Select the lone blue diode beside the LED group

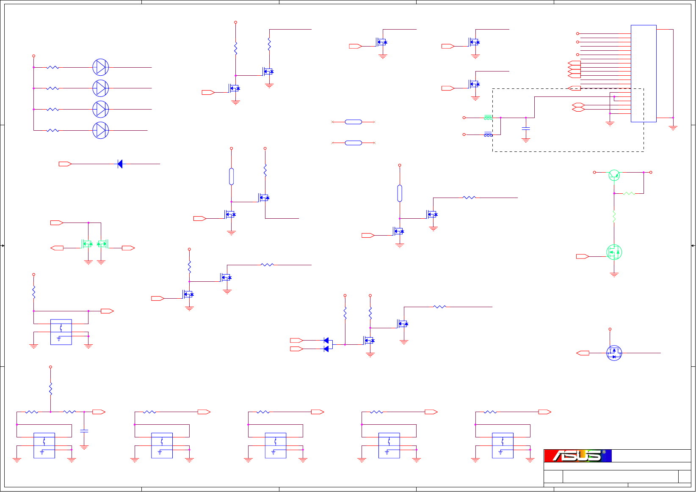point(120,164)
